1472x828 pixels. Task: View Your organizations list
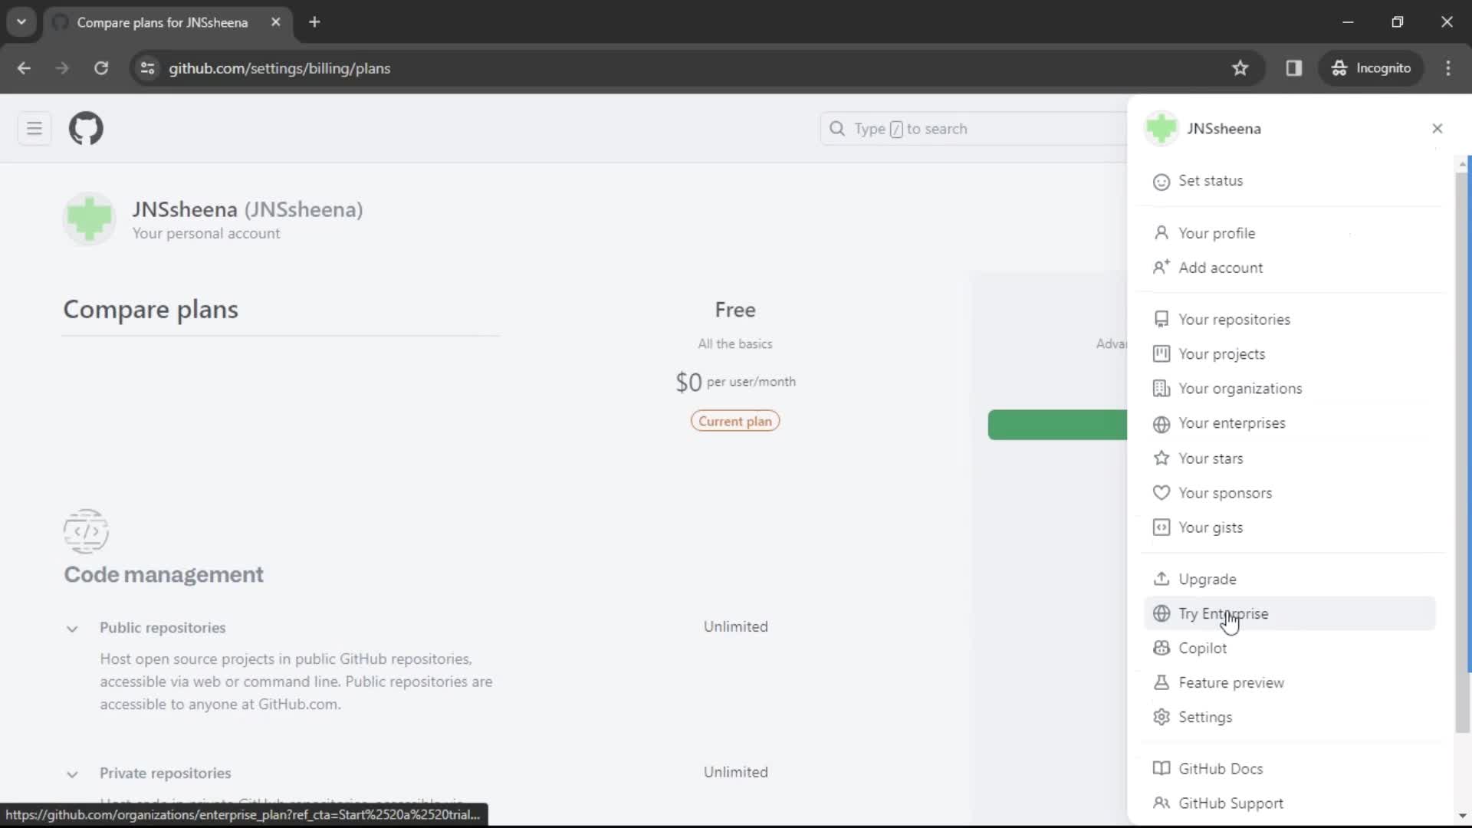click(x=1240, y=388)
